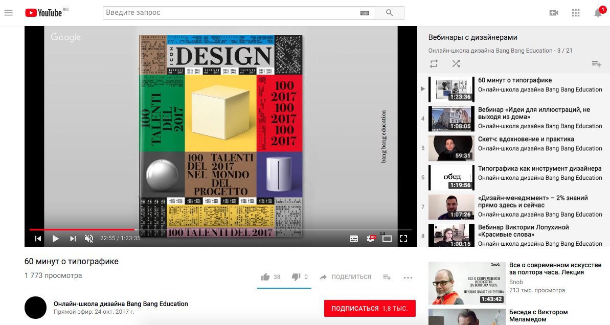
Task: Toggle playlist shuffle
Action: tap(456, 63)
